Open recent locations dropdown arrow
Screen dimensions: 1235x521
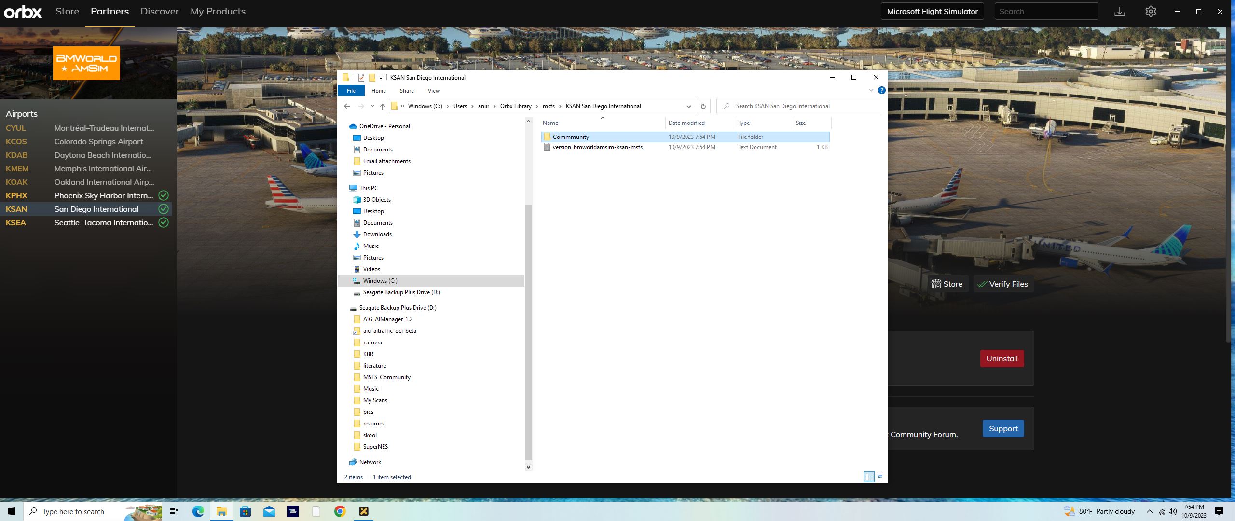[x=372, y=106]
